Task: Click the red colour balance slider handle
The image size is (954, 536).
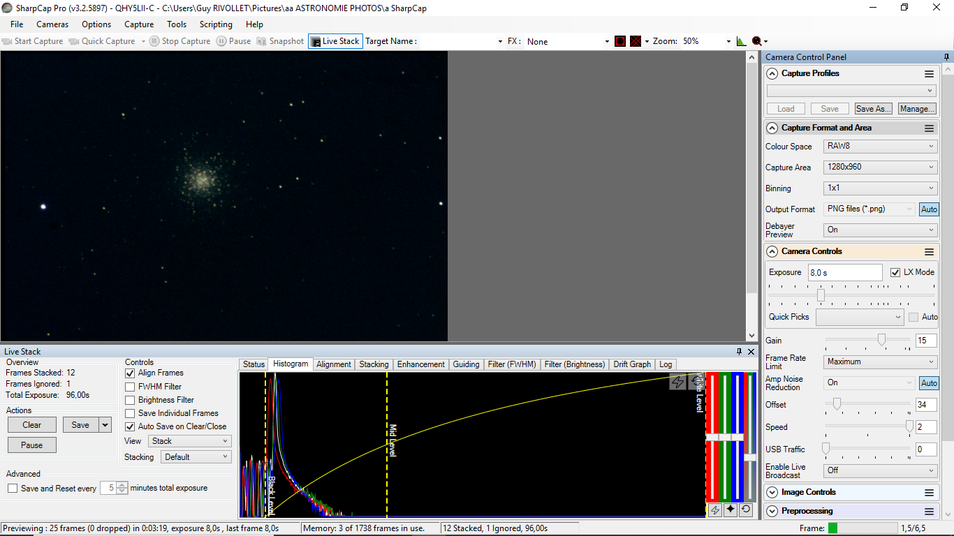Action: click(x=712, y=437)
